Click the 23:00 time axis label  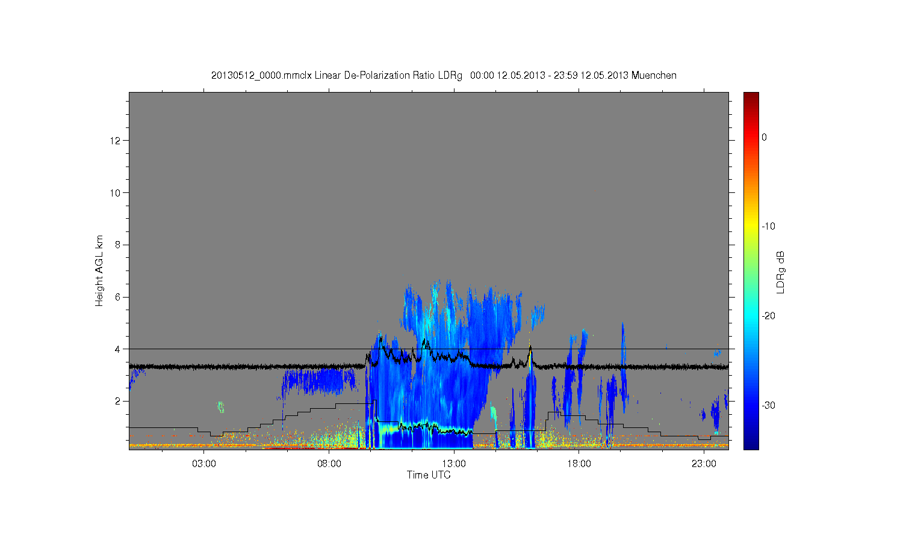click(x=704, y=464)
